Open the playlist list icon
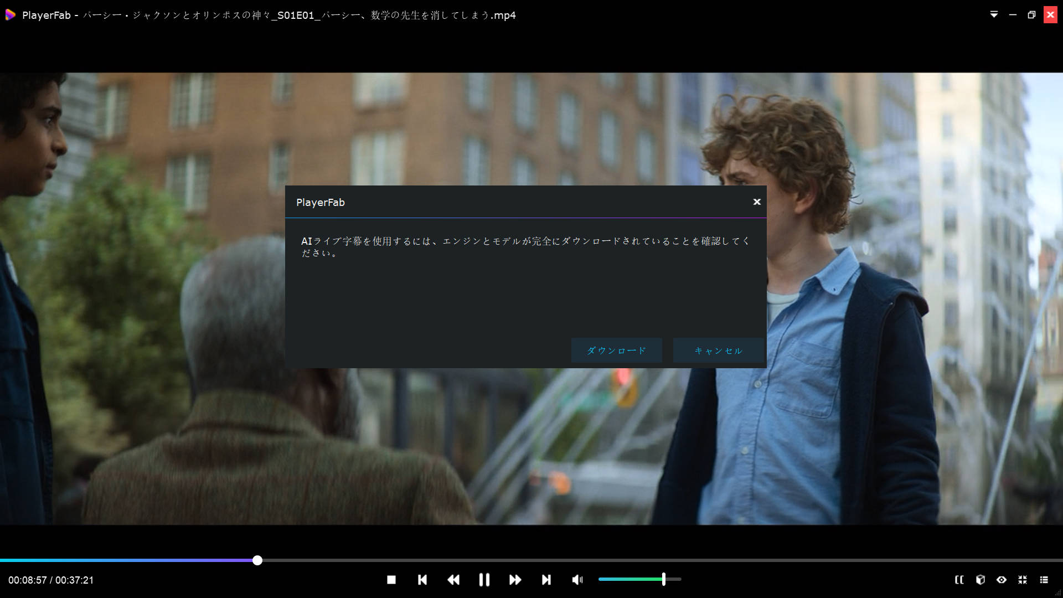The width and height of the screenshot is (1063, 598). point(1044,580)
